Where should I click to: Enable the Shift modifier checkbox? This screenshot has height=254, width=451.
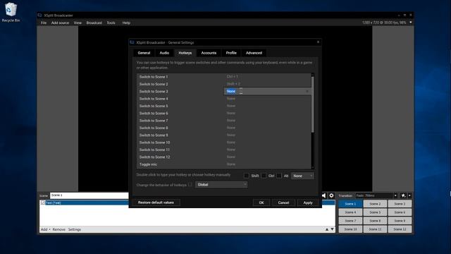[246, 176]
